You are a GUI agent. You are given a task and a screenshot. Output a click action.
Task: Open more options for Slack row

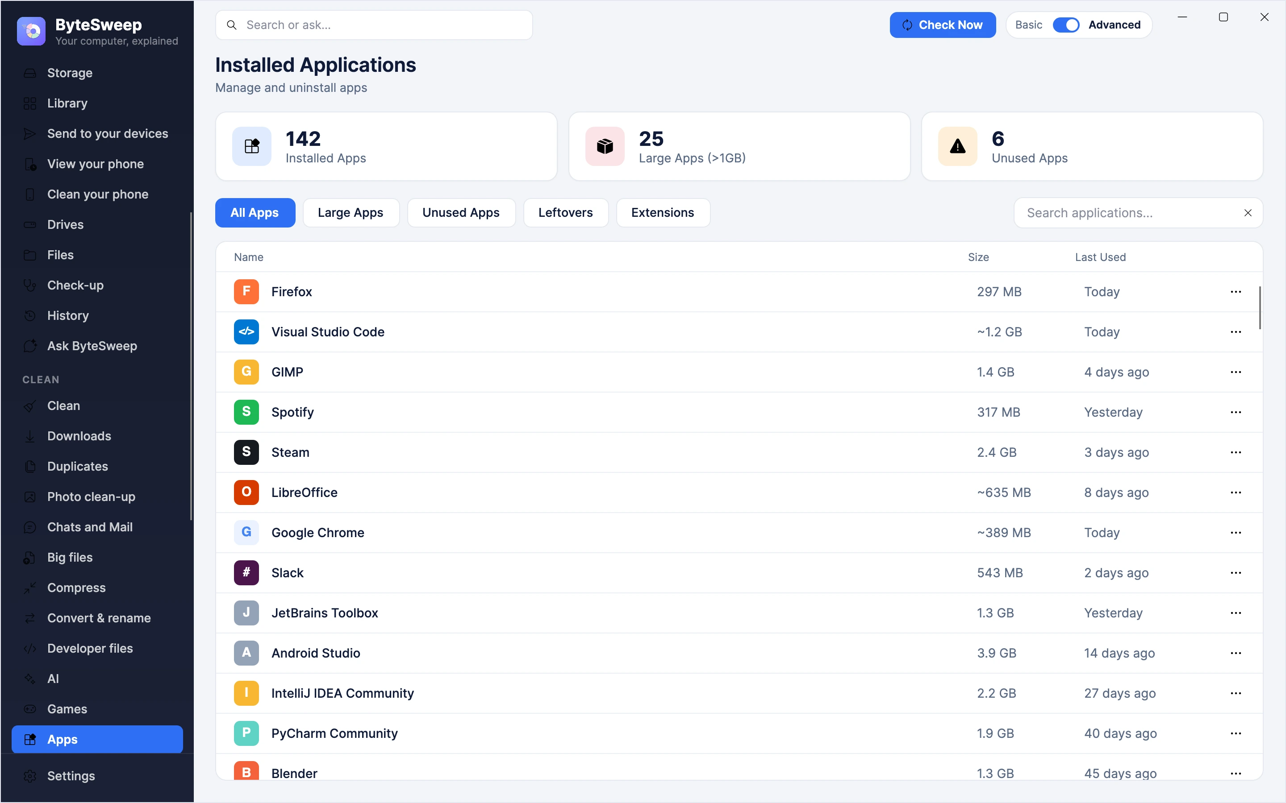1236,572
